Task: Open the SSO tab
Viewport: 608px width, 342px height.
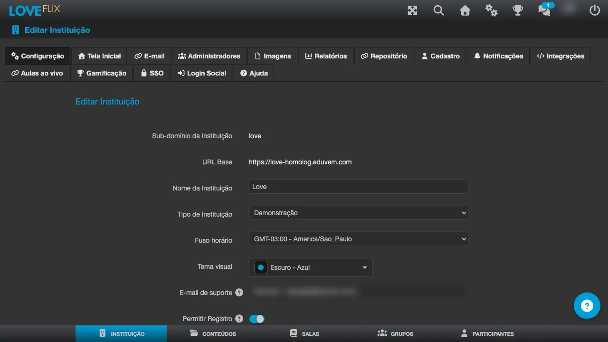Action: point(152,73)
